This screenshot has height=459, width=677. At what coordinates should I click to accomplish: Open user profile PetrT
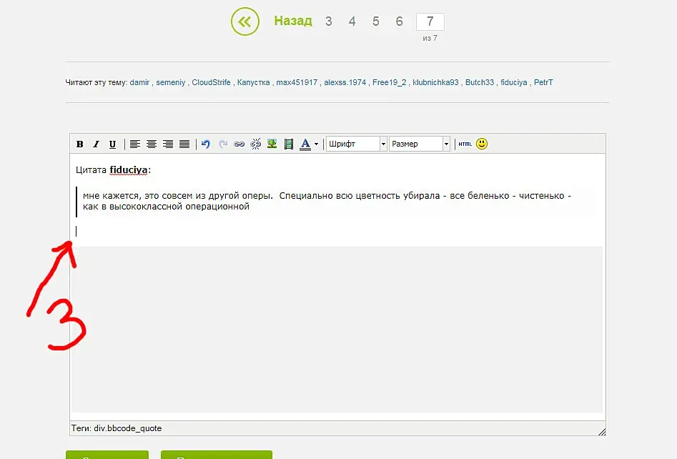click(543, 82)
